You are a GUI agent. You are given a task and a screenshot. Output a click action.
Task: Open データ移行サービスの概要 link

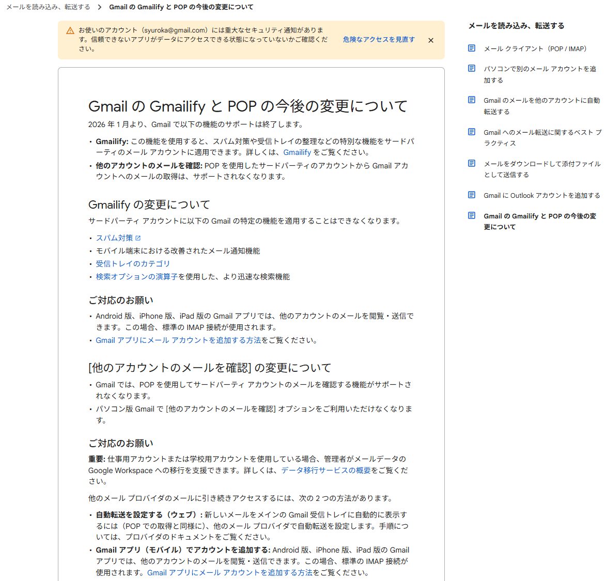pyautogui.click(x=326, y=470)
